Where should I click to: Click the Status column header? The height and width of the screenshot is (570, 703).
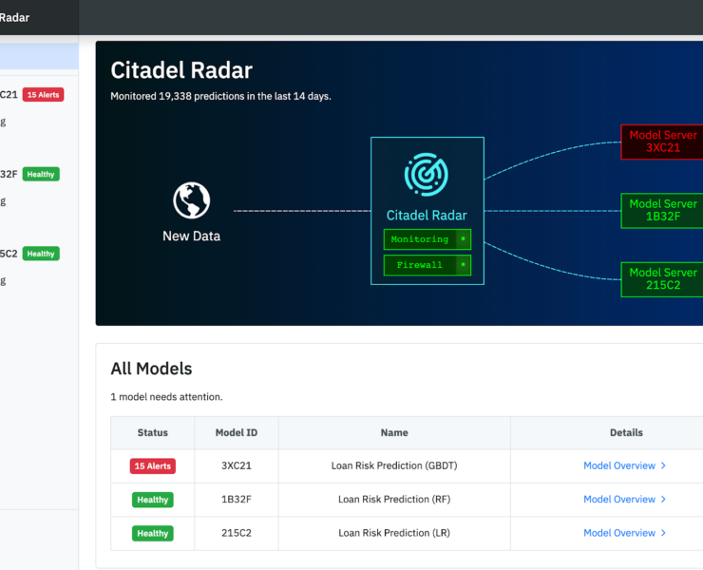click(152, 432)
